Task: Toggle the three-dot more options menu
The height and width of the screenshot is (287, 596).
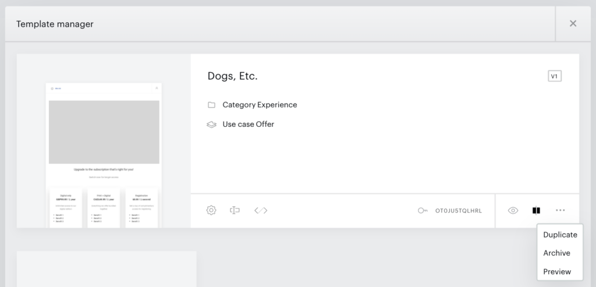Action: click(560, 210)
